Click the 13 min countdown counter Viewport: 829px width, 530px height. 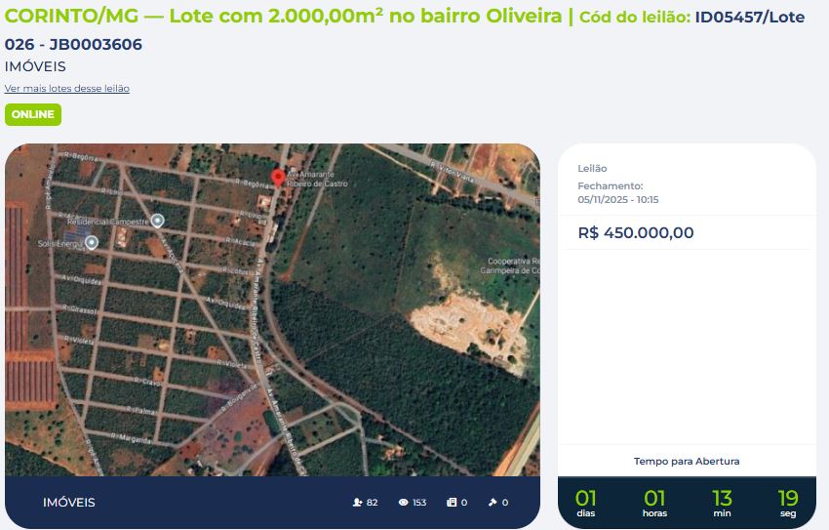(722, 503)
